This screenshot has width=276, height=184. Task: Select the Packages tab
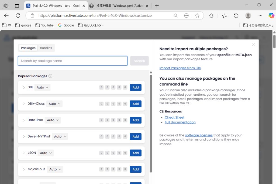pyautogui.click(x=28, y=48)
